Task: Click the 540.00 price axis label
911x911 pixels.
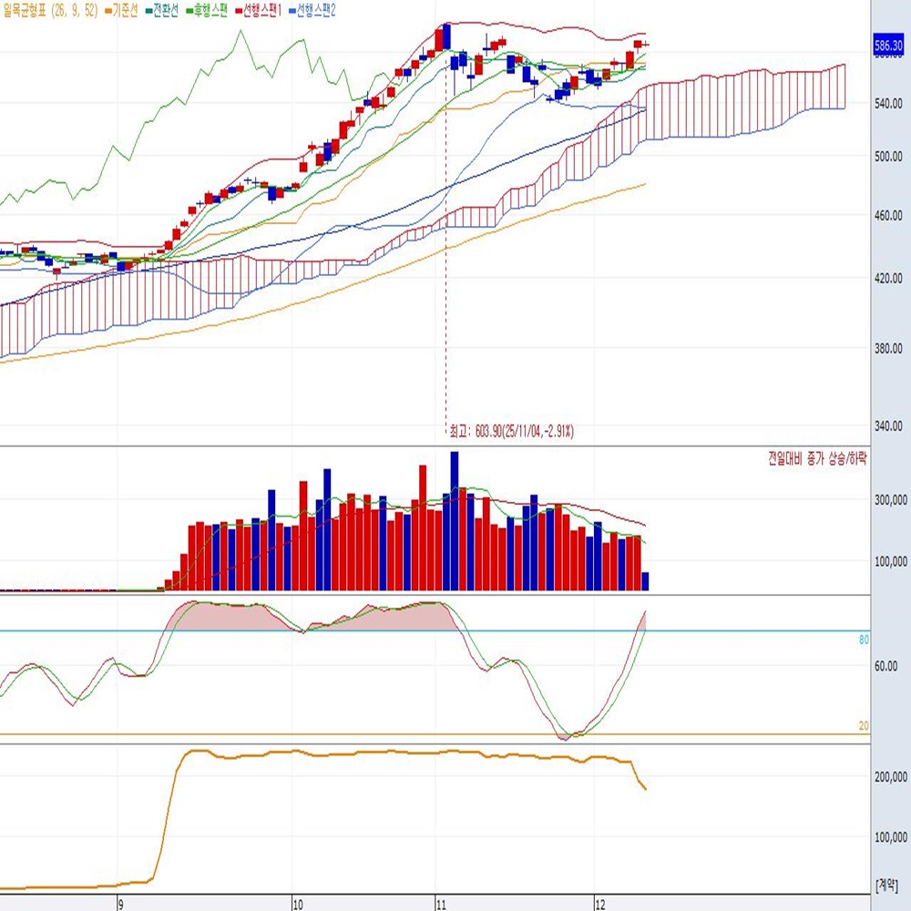Action: coord(889,104)
